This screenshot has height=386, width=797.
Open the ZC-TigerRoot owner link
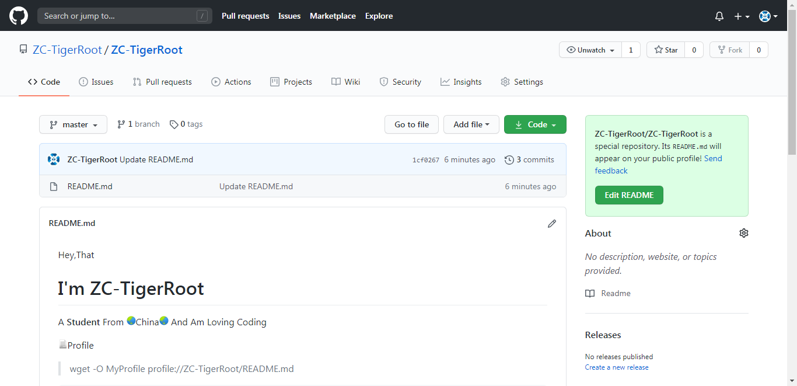(x=67, y=50)
